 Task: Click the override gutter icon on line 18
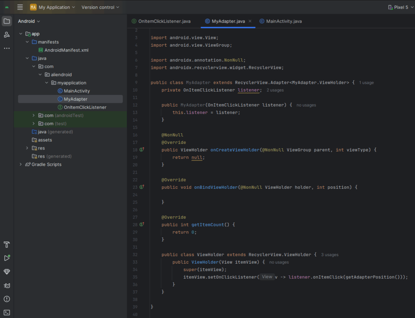point(142,149)
